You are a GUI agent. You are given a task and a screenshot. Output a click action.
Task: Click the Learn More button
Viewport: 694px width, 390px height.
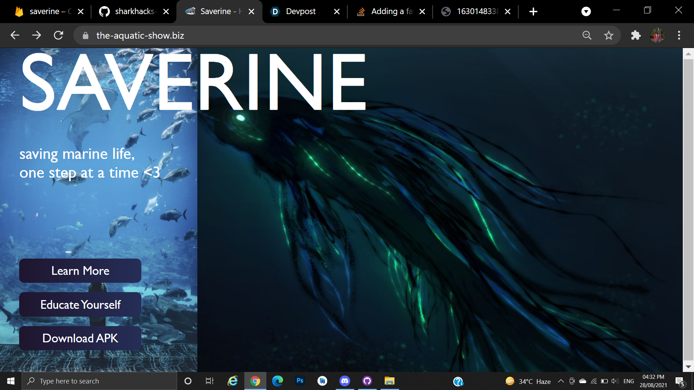point(80,270)
